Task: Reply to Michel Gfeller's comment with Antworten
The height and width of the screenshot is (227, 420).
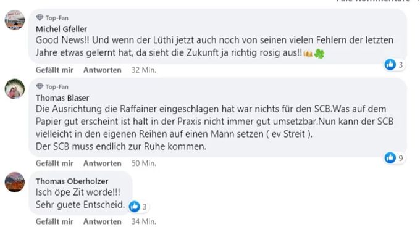Action: pos(103,70)
